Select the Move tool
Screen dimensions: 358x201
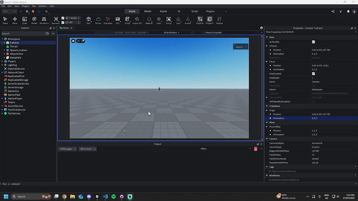pos(15,20)
